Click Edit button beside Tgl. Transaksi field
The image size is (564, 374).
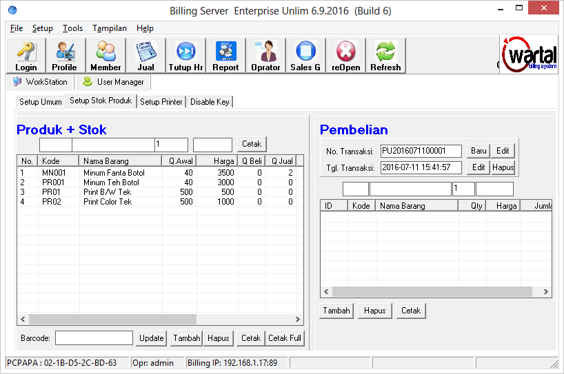coord(479,167)
